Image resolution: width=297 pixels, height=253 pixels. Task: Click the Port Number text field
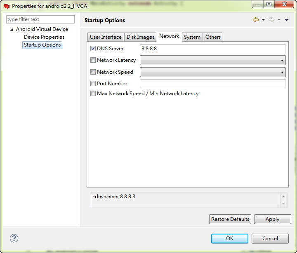(213, 84)
